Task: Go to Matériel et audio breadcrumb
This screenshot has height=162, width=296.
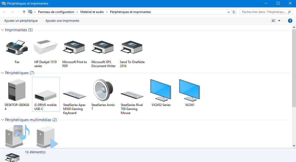Action: [92, 12]
